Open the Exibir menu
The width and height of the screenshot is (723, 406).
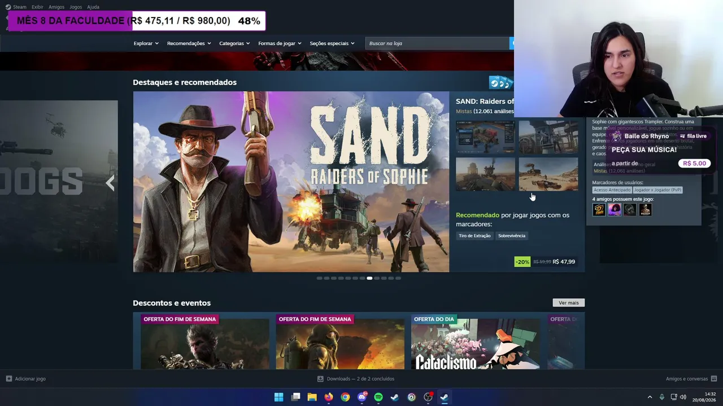click(x=37, y=7)
